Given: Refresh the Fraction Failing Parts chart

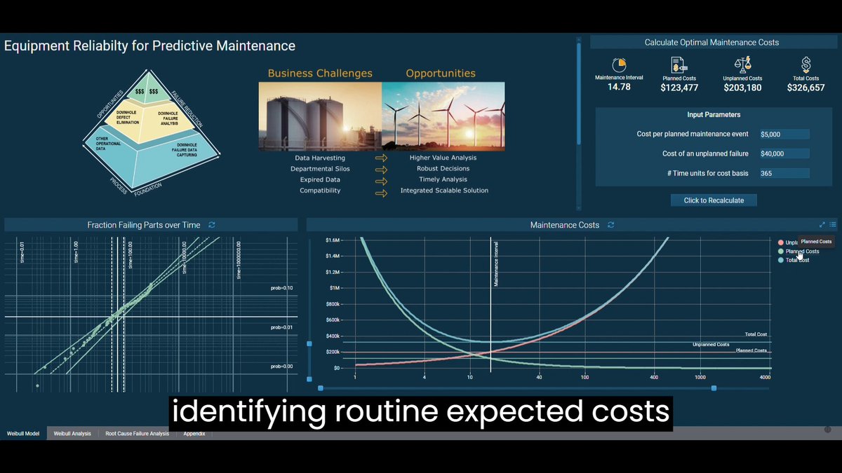Looking at the screenshot, I should click(212, 225).
